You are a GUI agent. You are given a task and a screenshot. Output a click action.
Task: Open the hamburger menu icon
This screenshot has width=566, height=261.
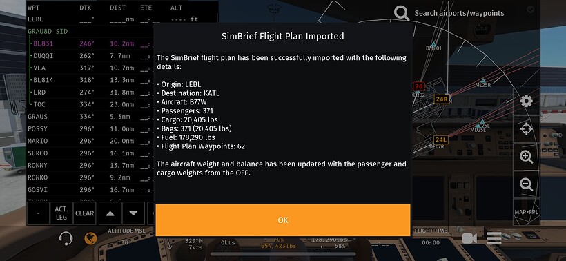click(x=494, y=239)
